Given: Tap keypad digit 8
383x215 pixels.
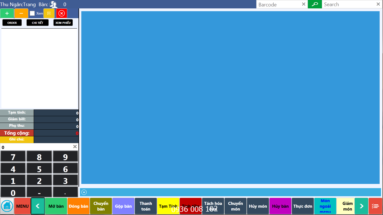Looking at the screenshot, I should tap(39, 156).
